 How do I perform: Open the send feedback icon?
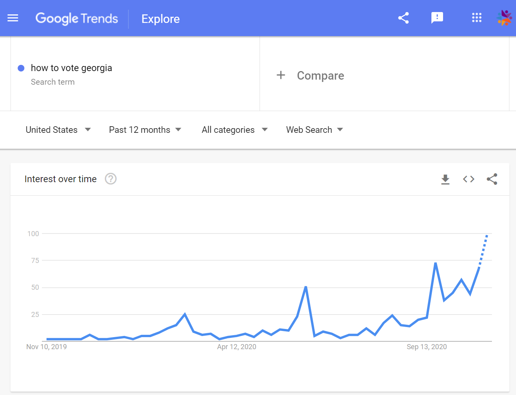click(437, 18)
